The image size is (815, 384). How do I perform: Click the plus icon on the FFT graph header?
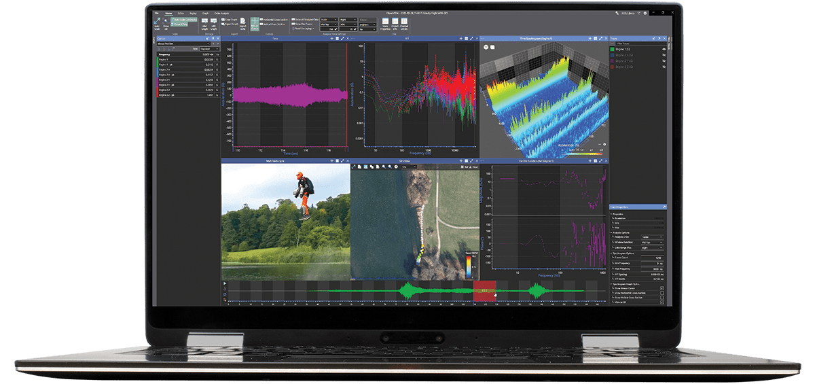[461, 39]
